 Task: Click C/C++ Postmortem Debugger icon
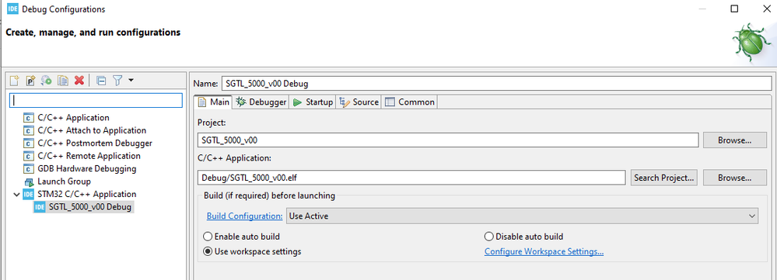coord(28,143)
